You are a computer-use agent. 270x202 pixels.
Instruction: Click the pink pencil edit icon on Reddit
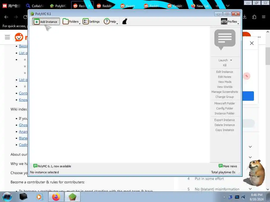[x=247, y=76]
